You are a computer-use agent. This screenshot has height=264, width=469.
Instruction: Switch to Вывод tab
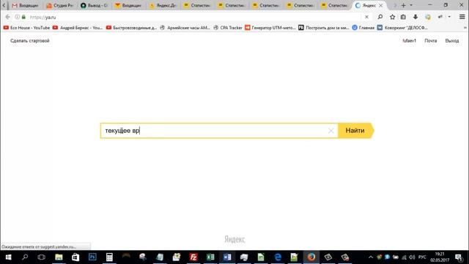pos(95,5)
